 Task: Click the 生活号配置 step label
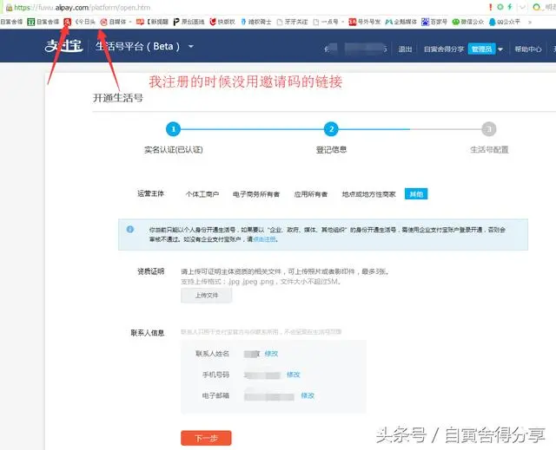click(x=489, y=150)
